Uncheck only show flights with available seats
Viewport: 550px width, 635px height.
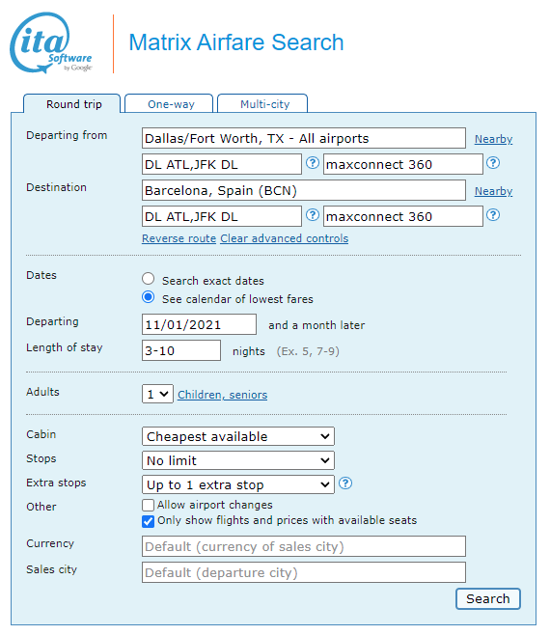click(149, 521)
